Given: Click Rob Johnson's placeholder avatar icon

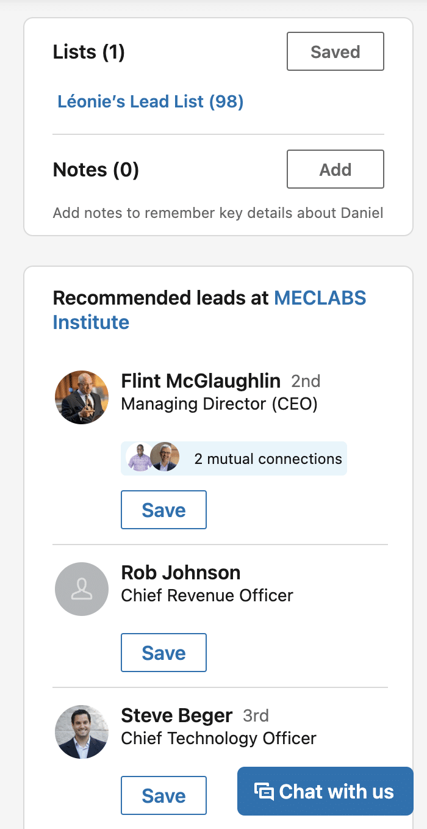Looking at the screenshot, I should pos(81,588).
